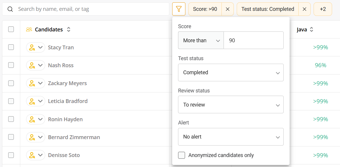
Task: Select all candidates with header checkbox
Action: (11, 29)
